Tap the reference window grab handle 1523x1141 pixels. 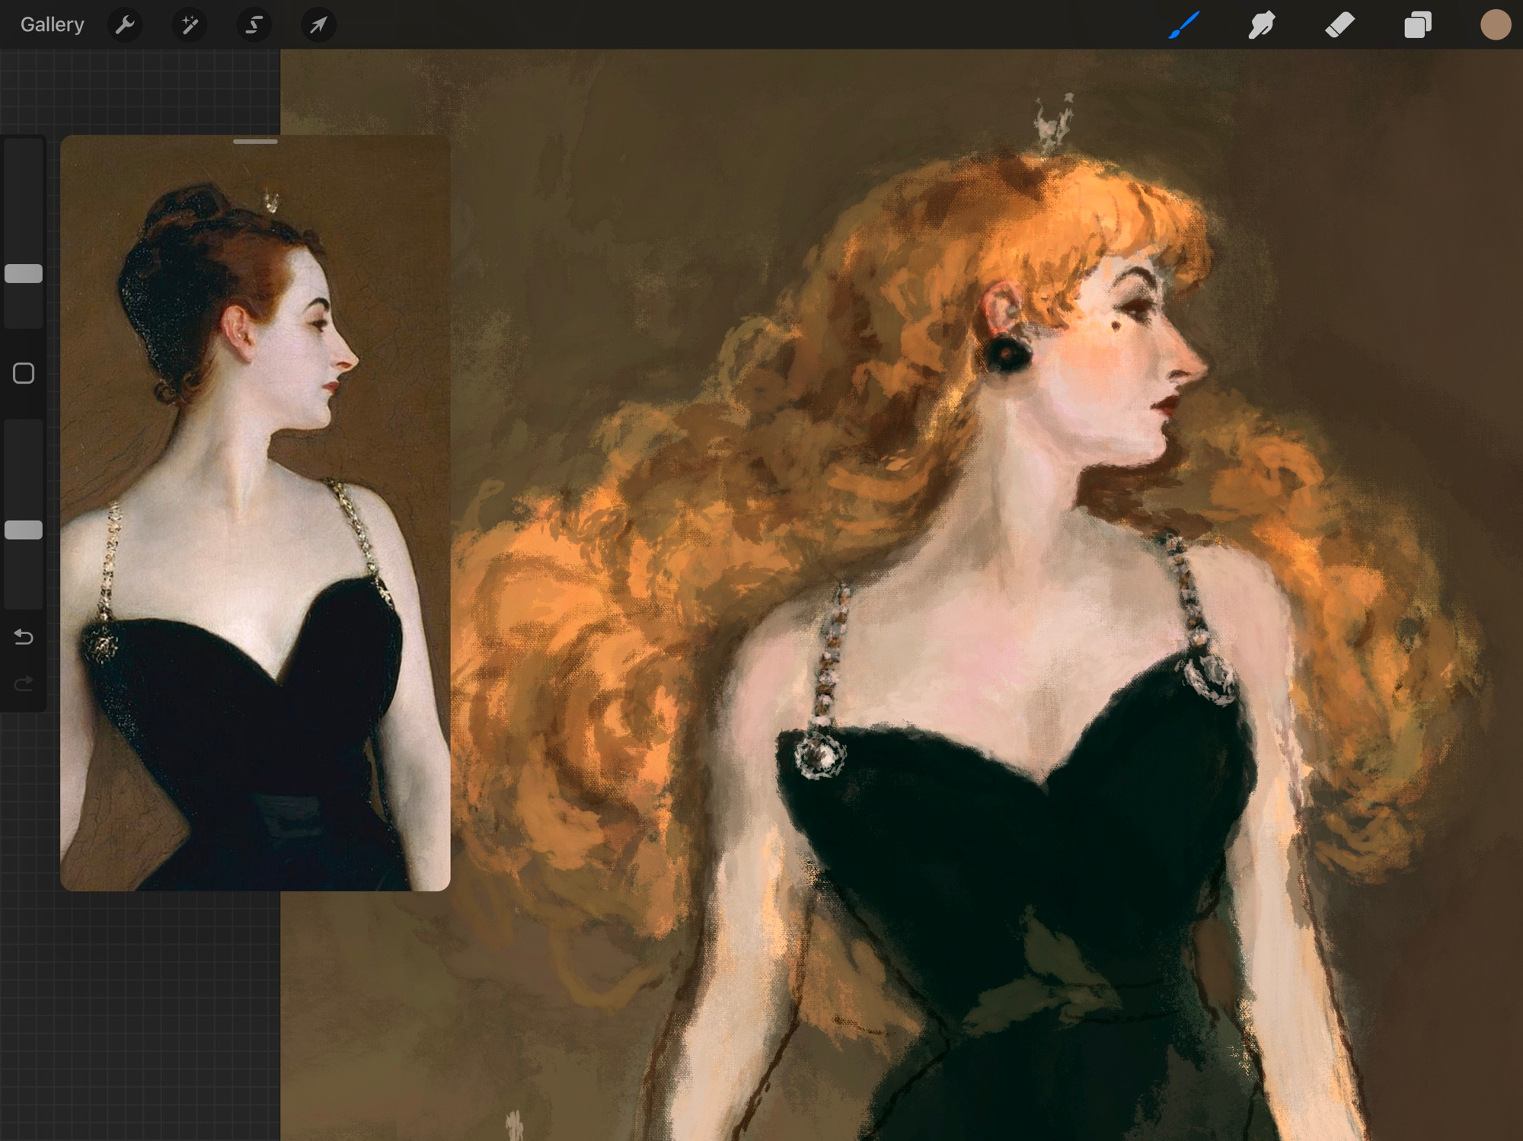(256, 142)
